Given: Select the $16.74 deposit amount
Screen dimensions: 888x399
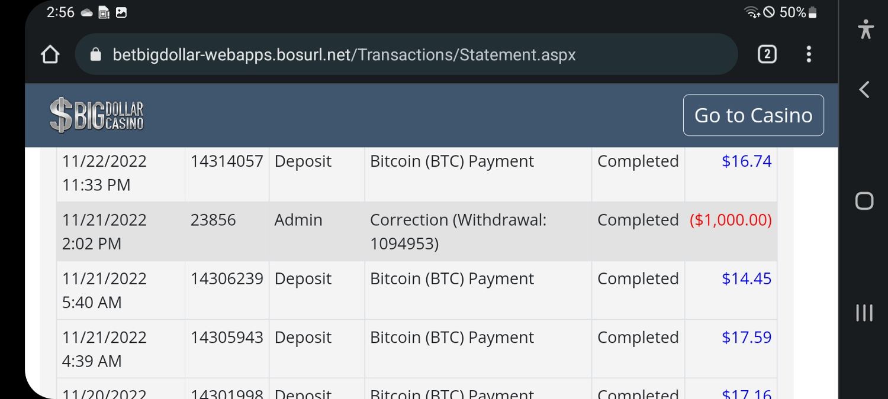Looking at the screenshot, I should [747, 161].
